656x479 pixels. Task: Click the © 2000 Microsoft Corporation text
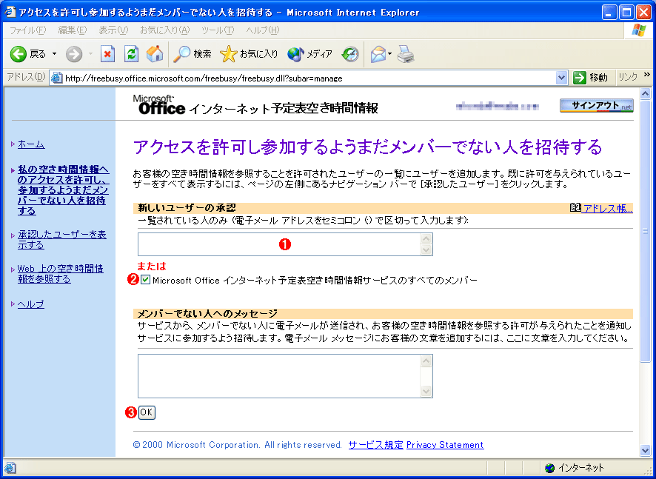(x=237, y=445)
